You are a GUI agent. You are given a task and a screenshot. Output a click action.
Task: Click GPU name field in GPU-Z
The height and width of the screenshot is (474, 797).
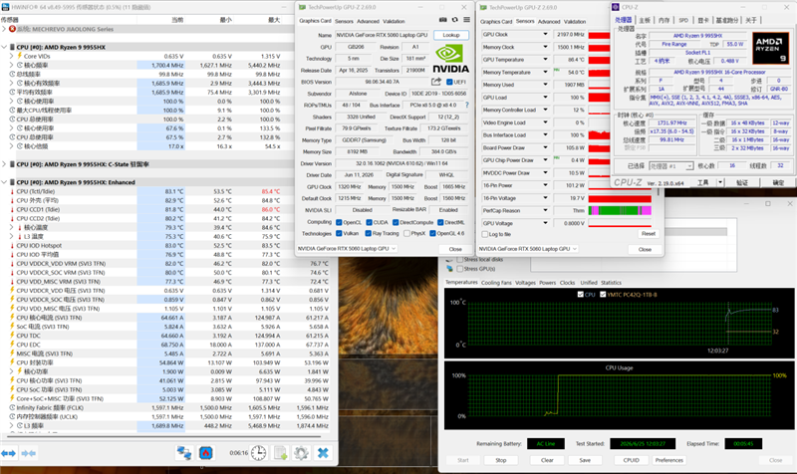(383, 35)
